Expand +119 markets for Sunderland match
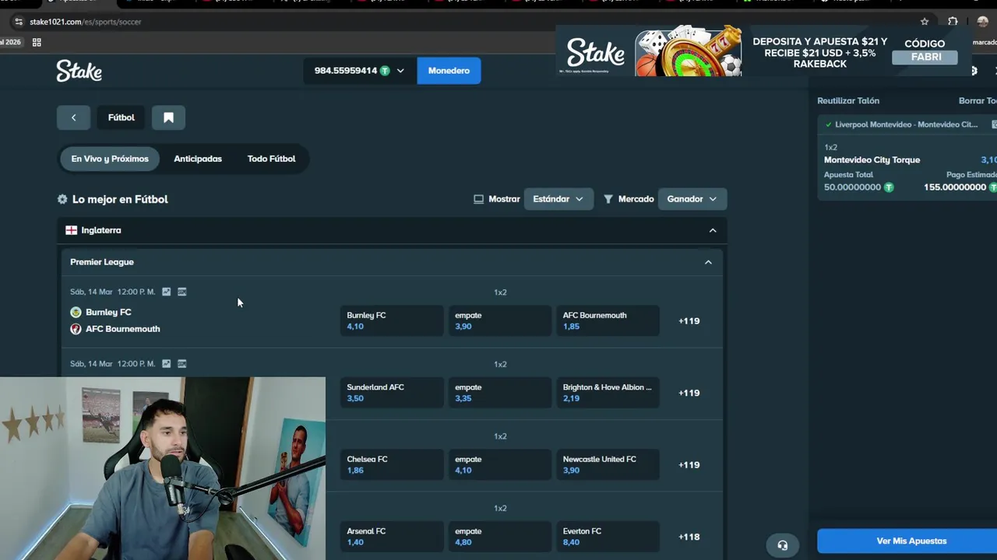The image size is (997, 560). point(689,393)
